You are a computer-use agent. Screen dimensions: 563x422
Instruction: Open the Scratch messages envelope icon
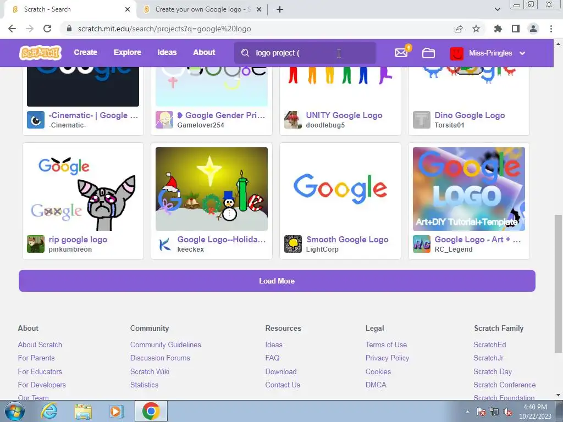point(401,53)
